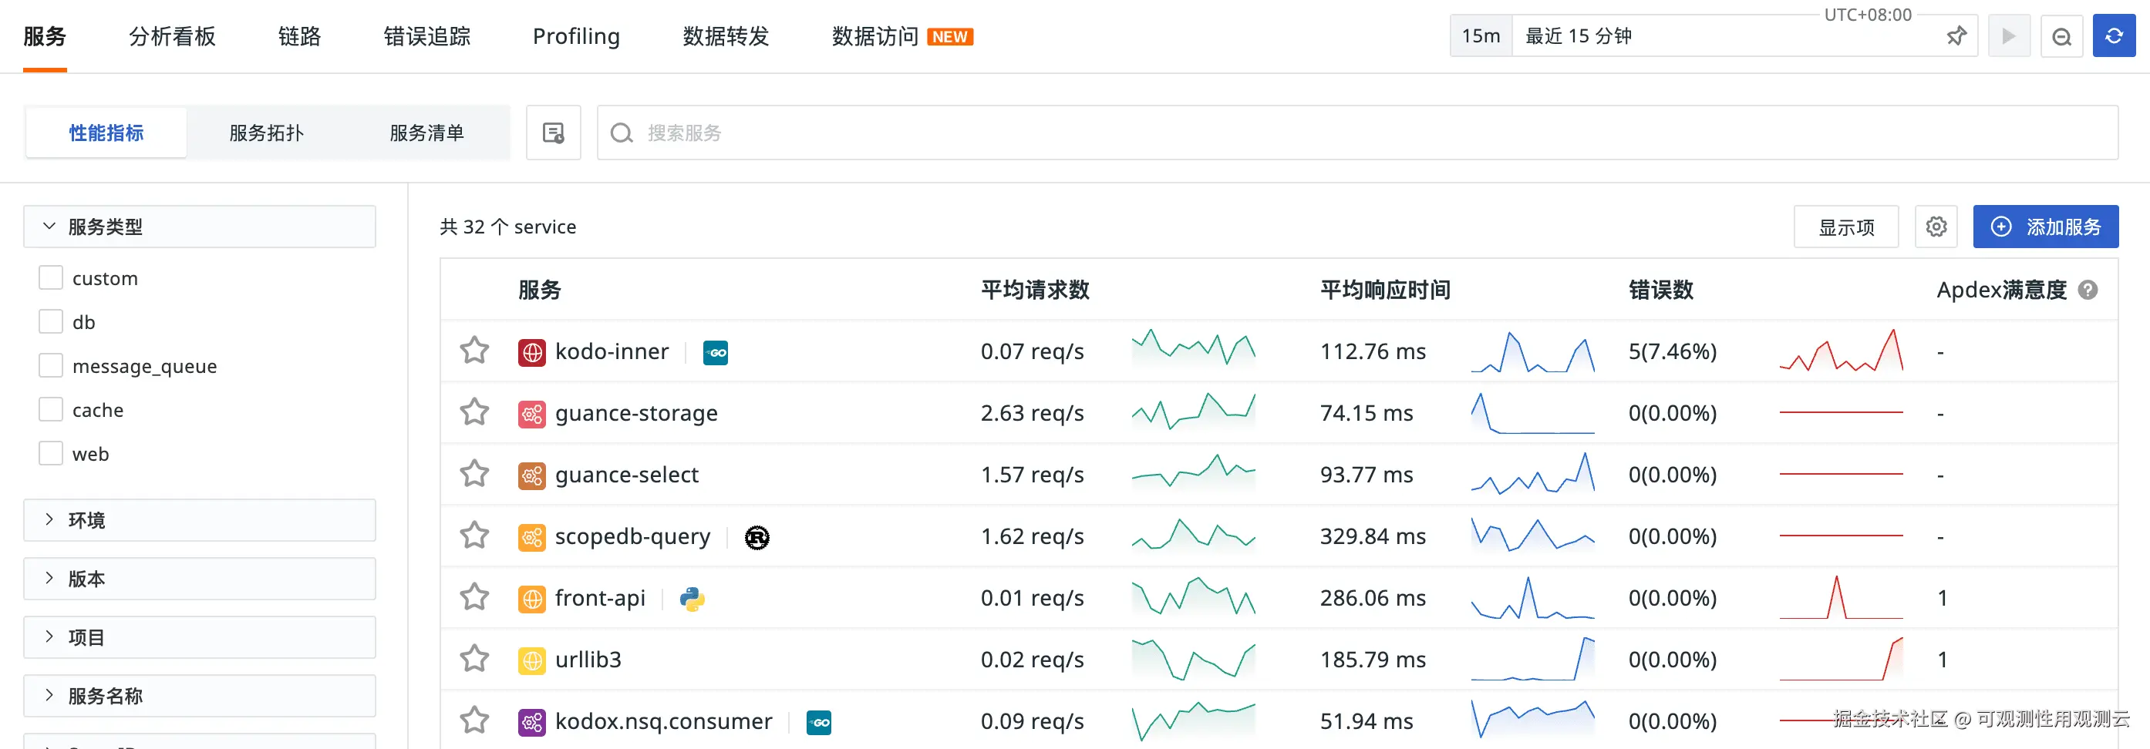Expand the 环境 filter section
2150x749 pixels.
coord(200,520)
